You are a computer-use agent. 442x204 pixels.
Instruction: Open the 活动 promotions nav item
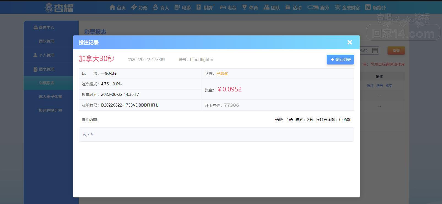(293, 7)
